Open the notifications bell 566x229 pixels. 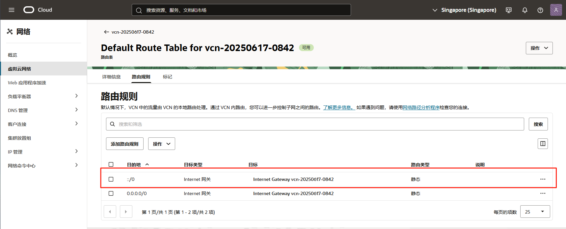point(525,10)
